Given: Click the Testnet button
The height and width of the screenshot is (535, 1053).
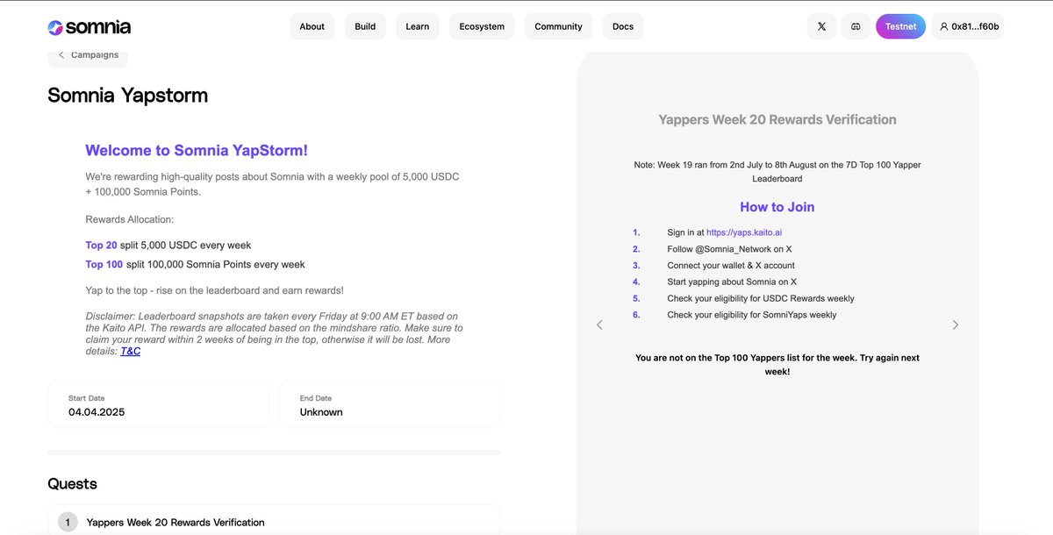Looking at the screenshot, I should (x=900, y=26).
